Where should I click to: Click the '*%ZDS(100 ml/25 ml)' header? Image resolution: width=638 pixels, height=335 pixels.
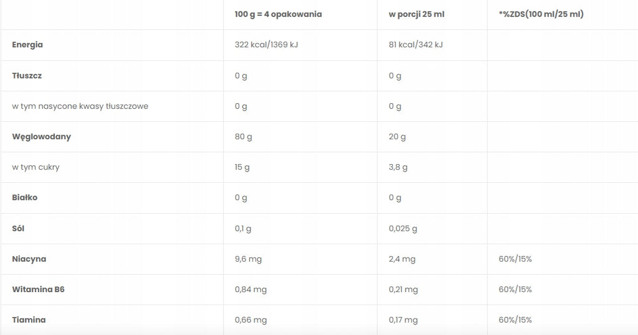[541, 14]
